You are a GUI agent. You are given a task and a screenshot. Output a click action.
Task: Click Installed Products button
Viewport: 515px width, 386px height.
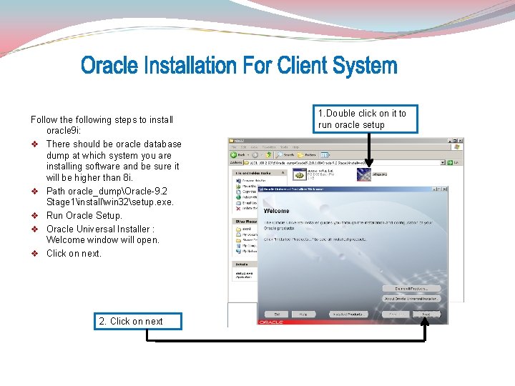348,315
